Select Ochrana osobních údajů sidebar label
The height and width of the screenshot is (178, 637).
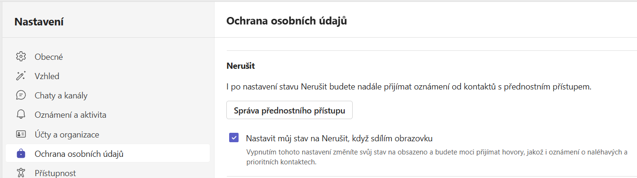[79, 154]
